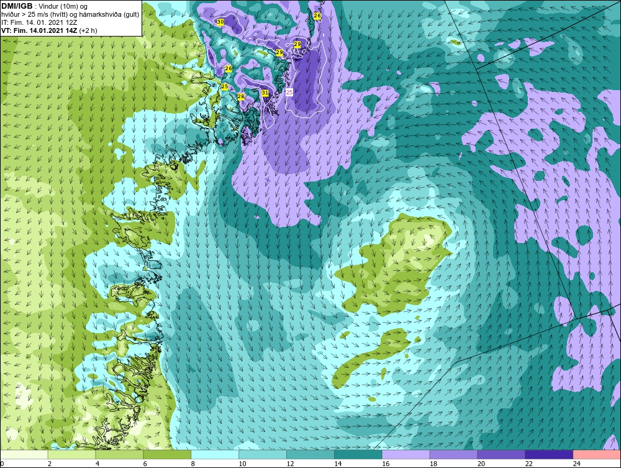Click the 16–18 m/s light purple swatch
621x468 pixels.
tap(406, 454)
